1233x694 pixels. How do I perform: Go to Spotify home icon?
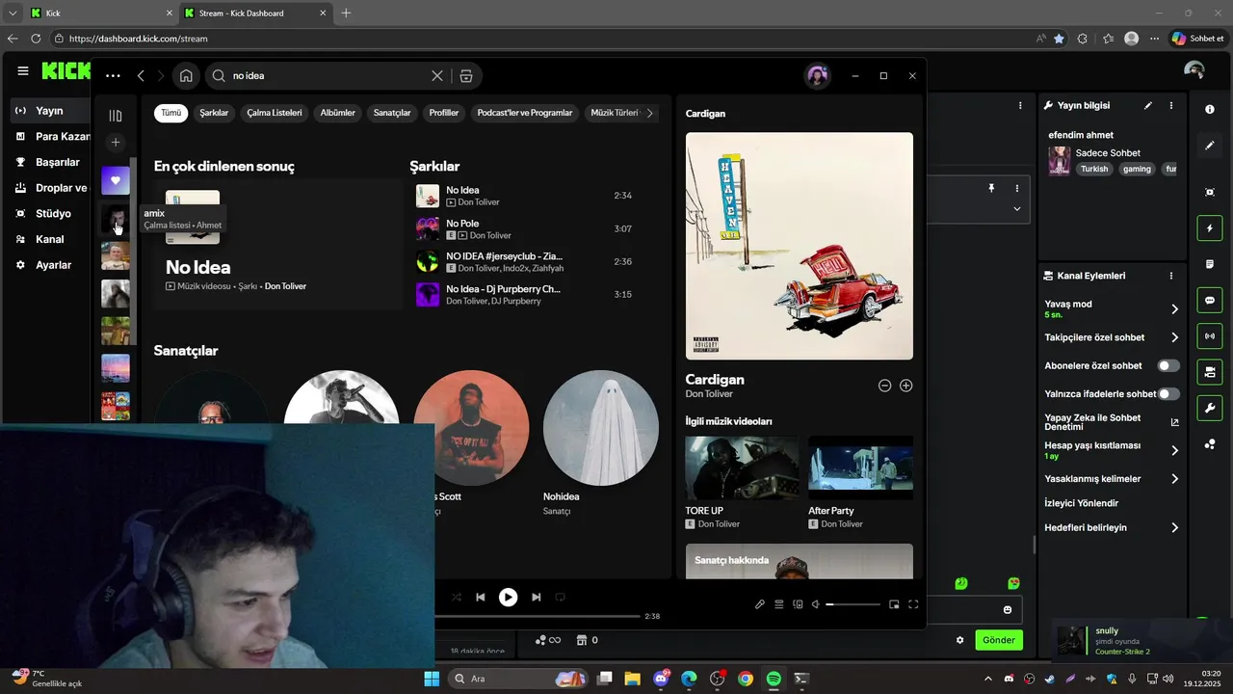[186, 76]
